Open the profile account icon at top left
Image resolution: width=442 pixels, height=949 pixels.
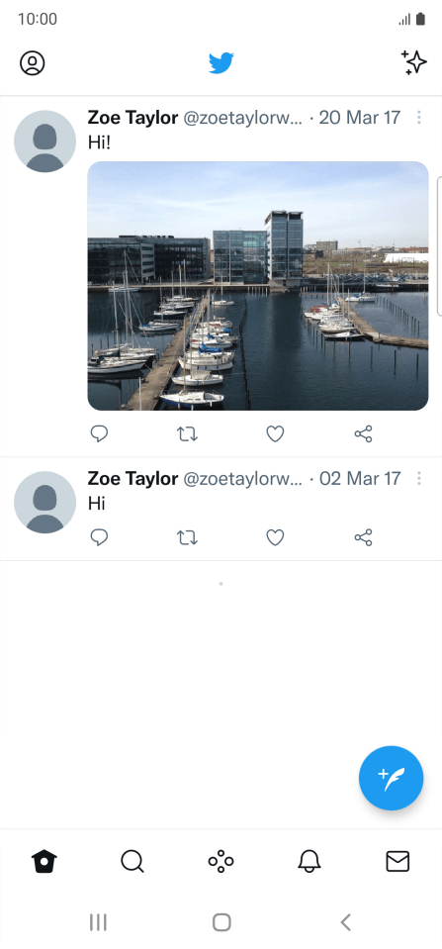pos(33,63)
